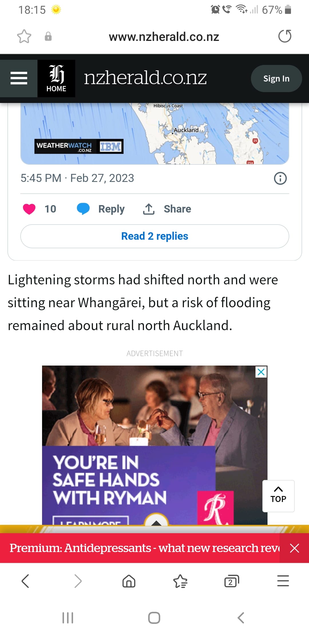
Task: Bookmark page with star icon in address bar
Action: pos(24,36)
